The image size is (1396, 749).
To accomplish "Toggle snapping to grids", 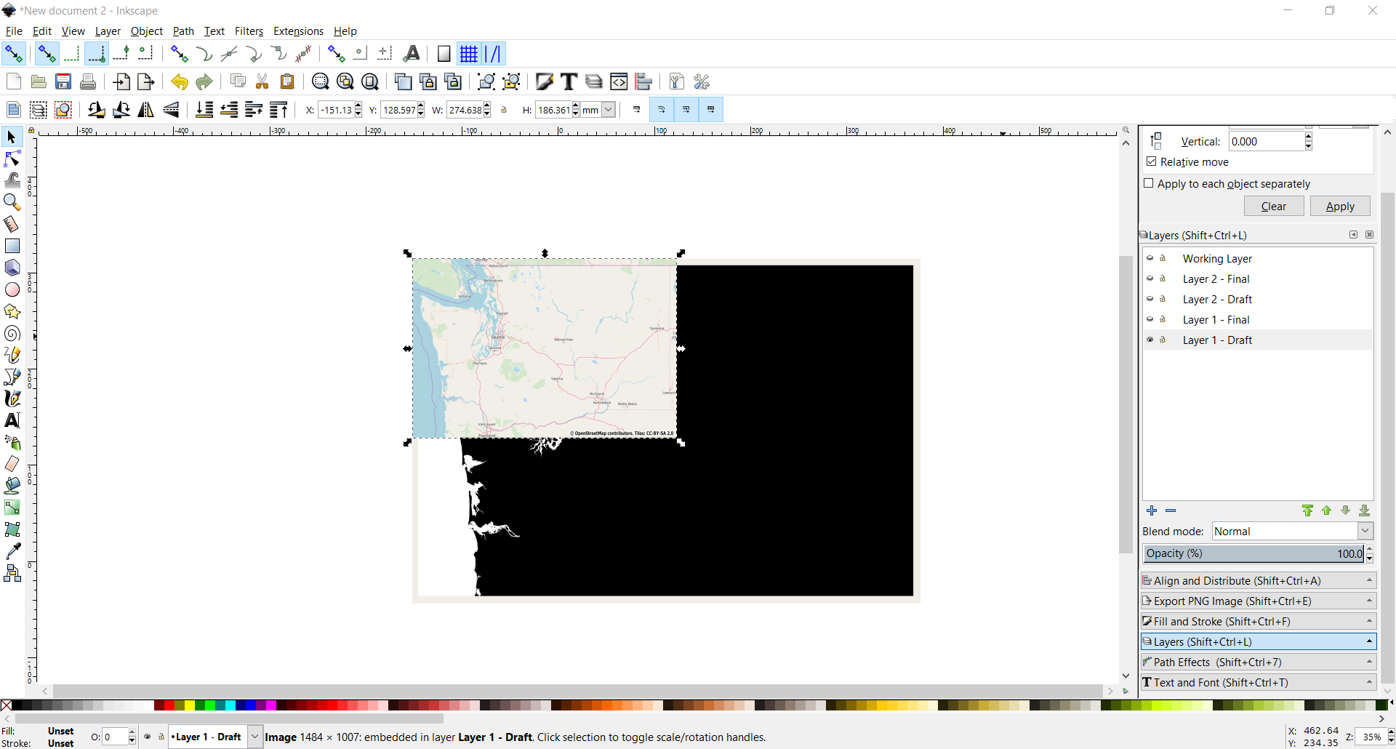I will point(469,54).
